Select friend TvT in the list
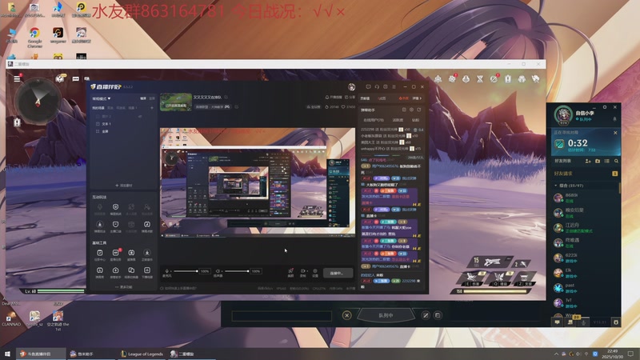The image size is (640, 360). (586, 303)
